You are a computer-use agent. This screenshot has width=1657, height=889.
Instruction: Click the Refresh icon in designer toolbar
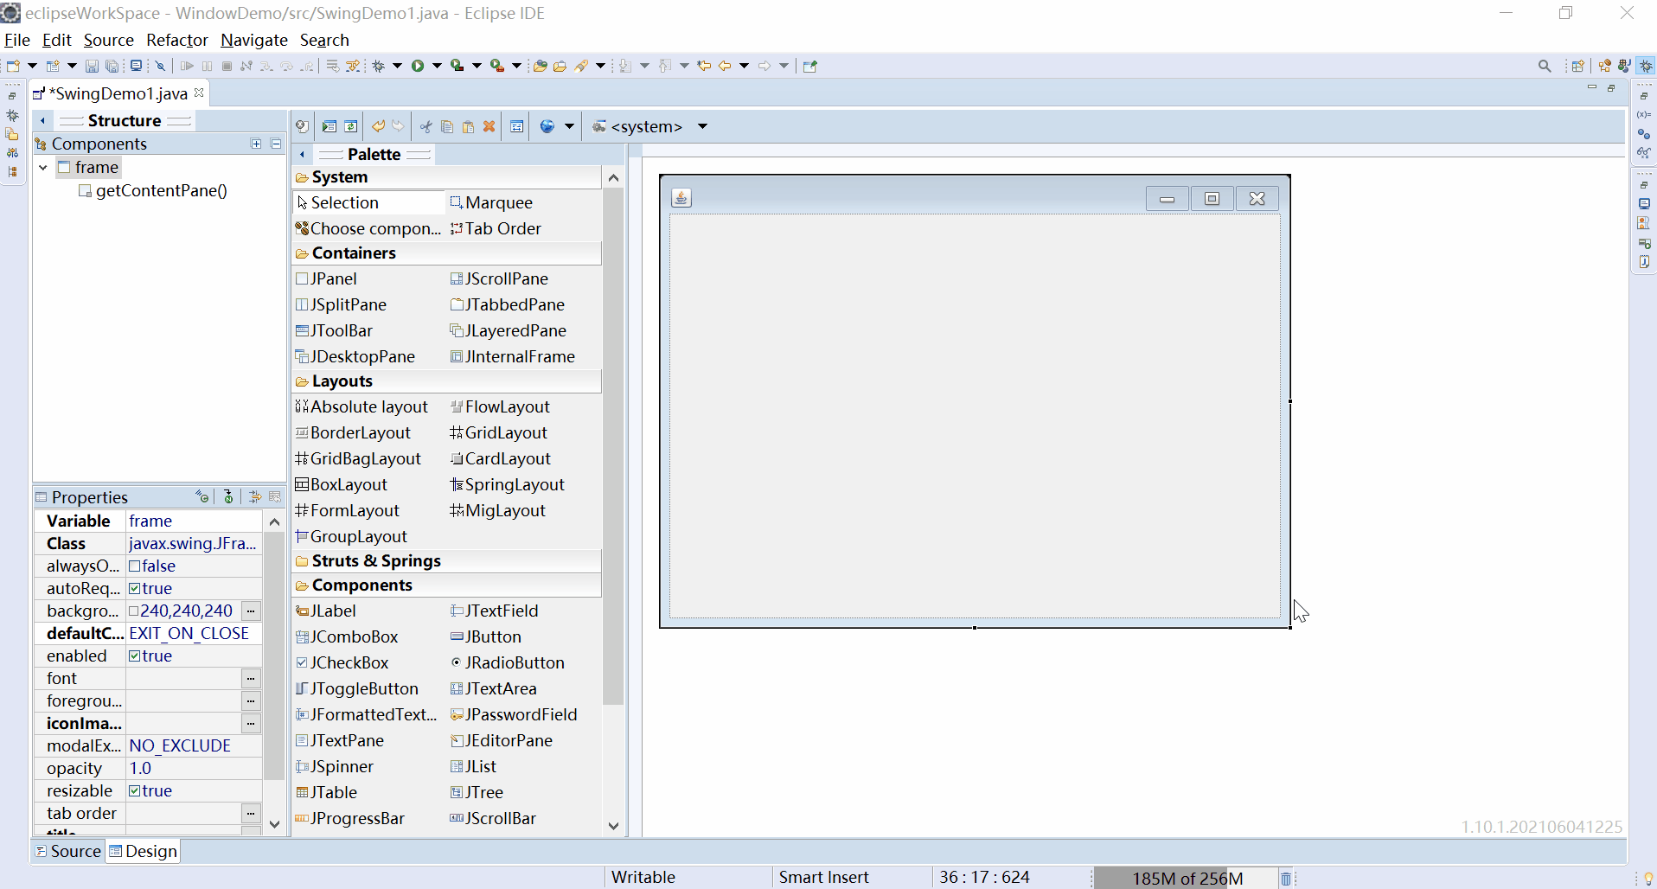point(351,126)
